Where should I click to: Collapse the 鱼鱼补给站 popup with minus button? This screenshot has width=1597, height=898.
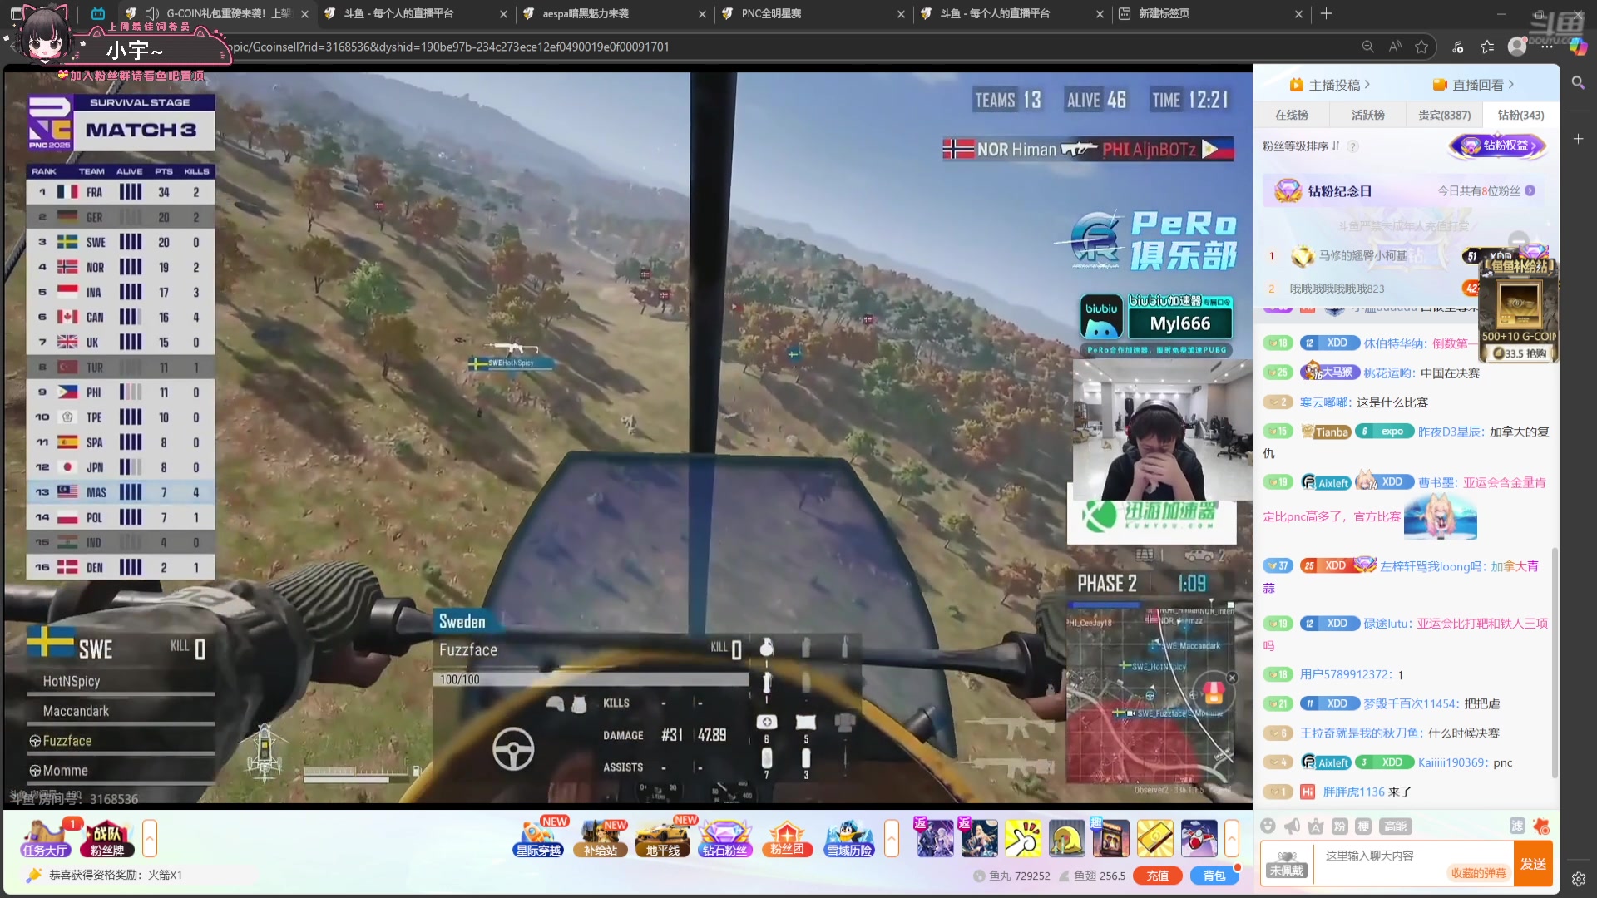click(x=1519, y=241)
